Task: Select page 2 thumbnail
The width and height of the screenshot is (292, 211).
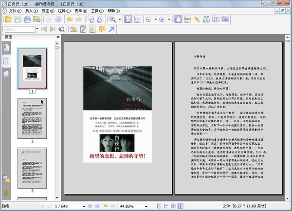Action: pos(32,117)
